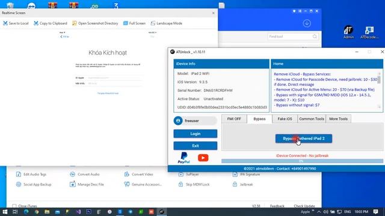Screen dimensions: 385x216
Task: Click the volume icon in the system tray
Action: (x=325, y=212)
